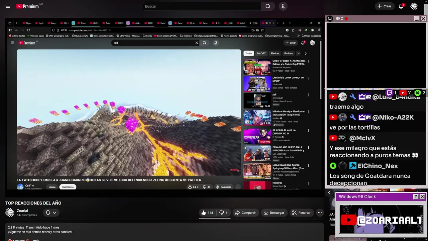This screenshot has width=428, height=241.
Task: Click the Twitch viewer count icon
Action: point(389,93)
